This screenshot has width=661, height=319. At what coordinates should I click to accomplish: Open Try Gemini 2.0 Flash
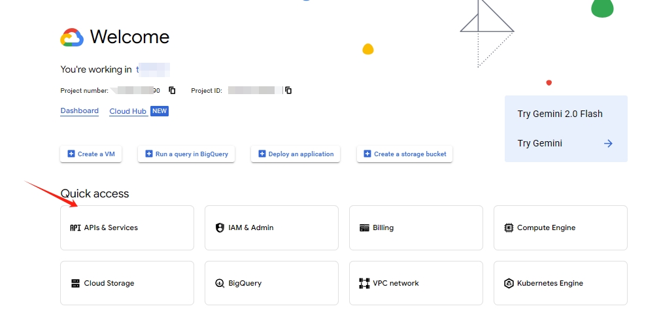560,114
